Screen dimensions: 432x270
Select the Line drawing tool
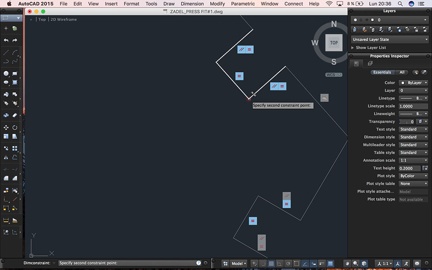click(x=6, y=52)
